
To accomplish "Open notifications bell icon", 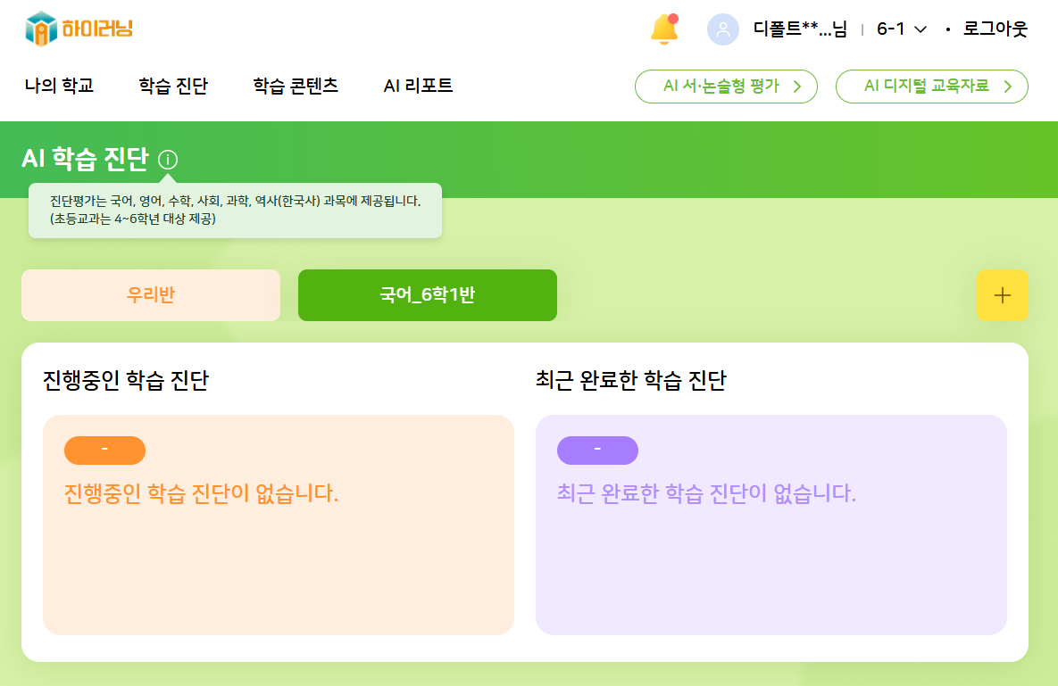I will (663, 29).
